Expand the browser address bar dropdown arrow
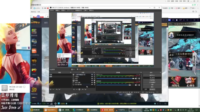This screenshot has width=200, height=112. 198,5
